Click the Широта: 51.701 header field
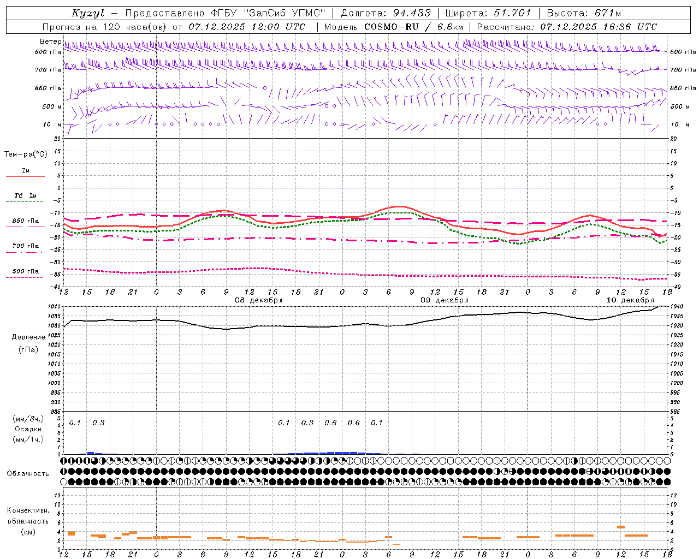The height and width of the screenshot is (559, 699). pyautogui.click(x=488, y=13)
